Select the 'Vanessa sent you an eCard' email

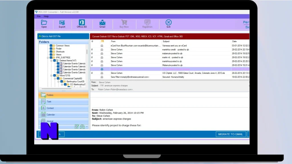point(175,46)
